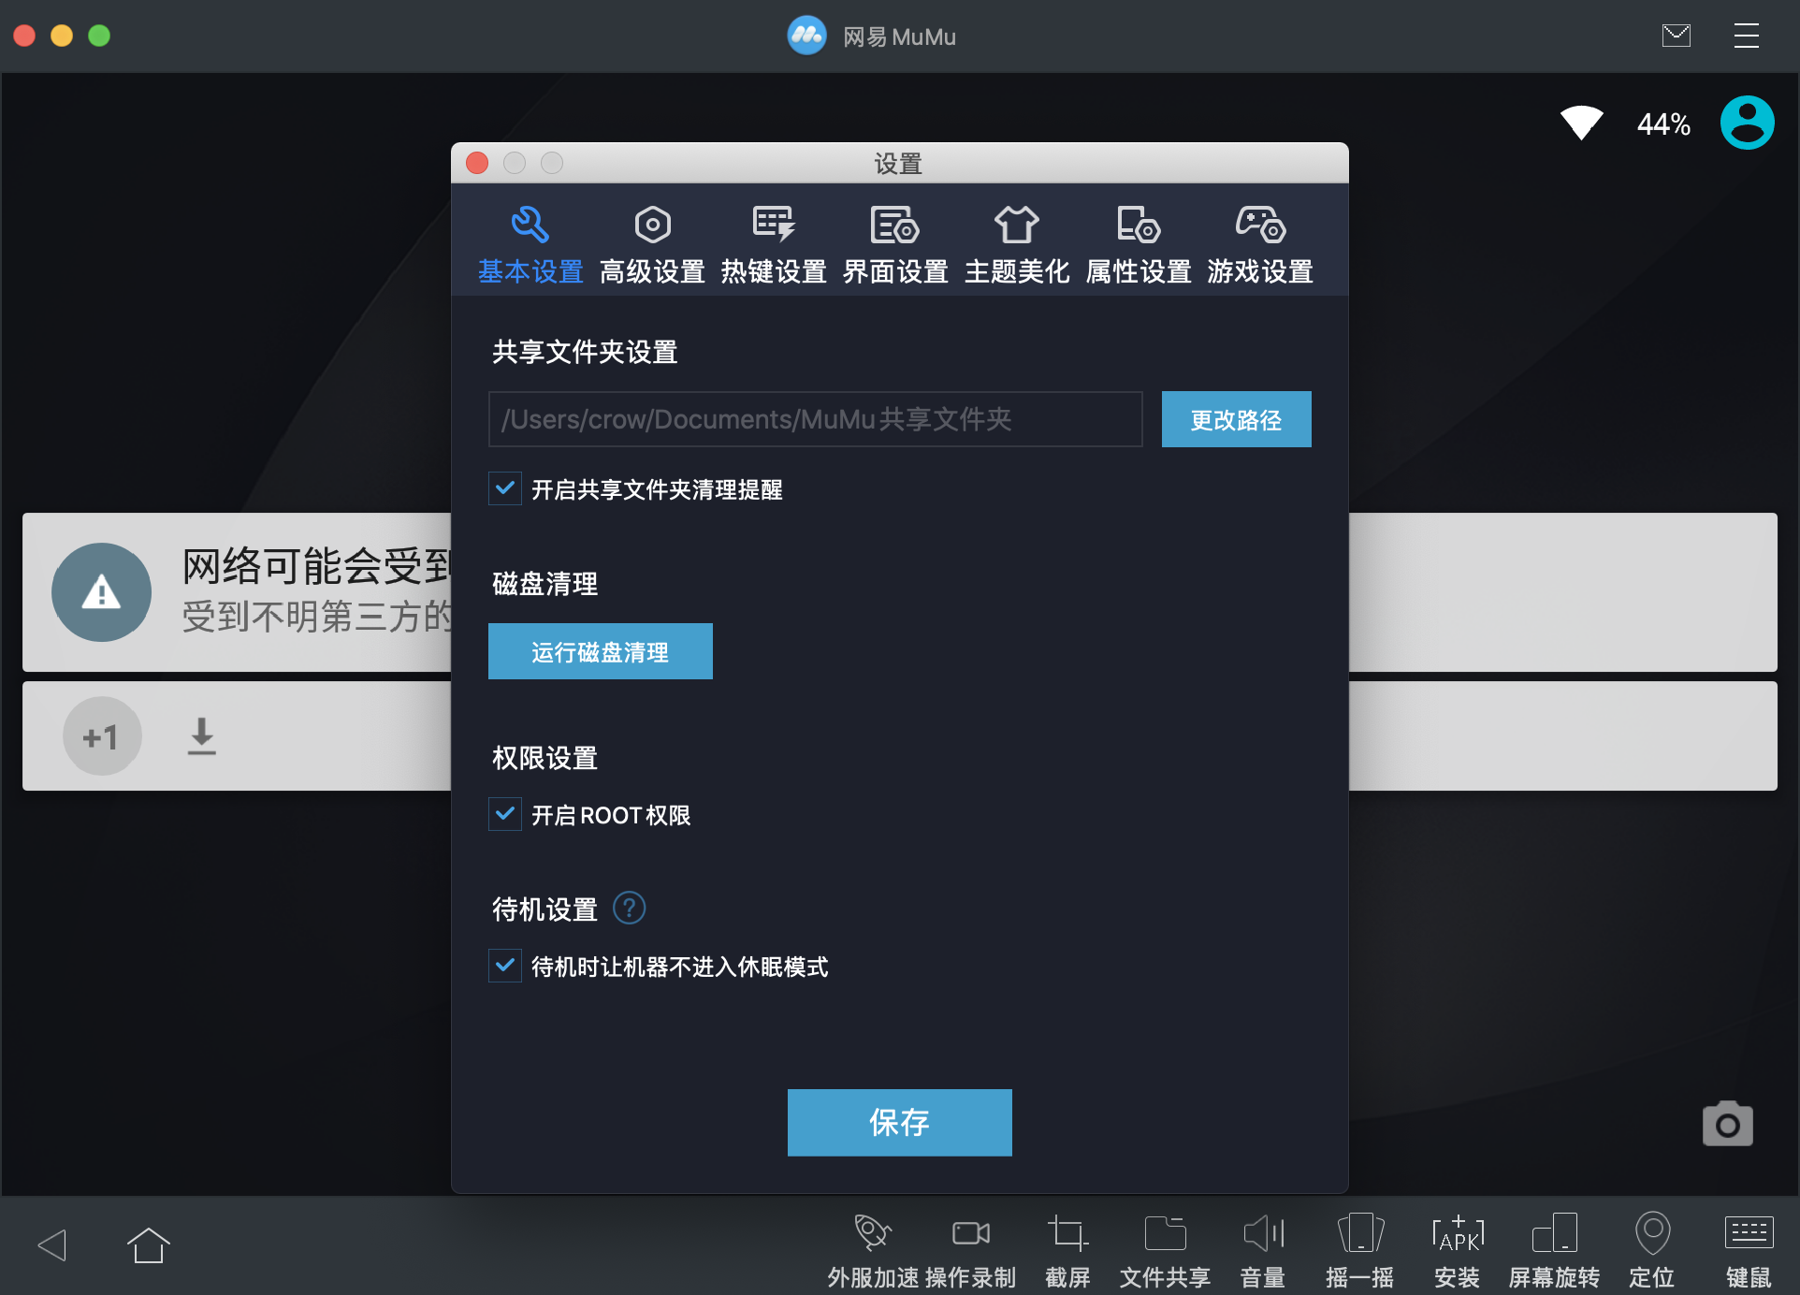Click the 更改路径 button
The width and height of the screenshot is (1800, 1295).
[x=1236, y=419]
